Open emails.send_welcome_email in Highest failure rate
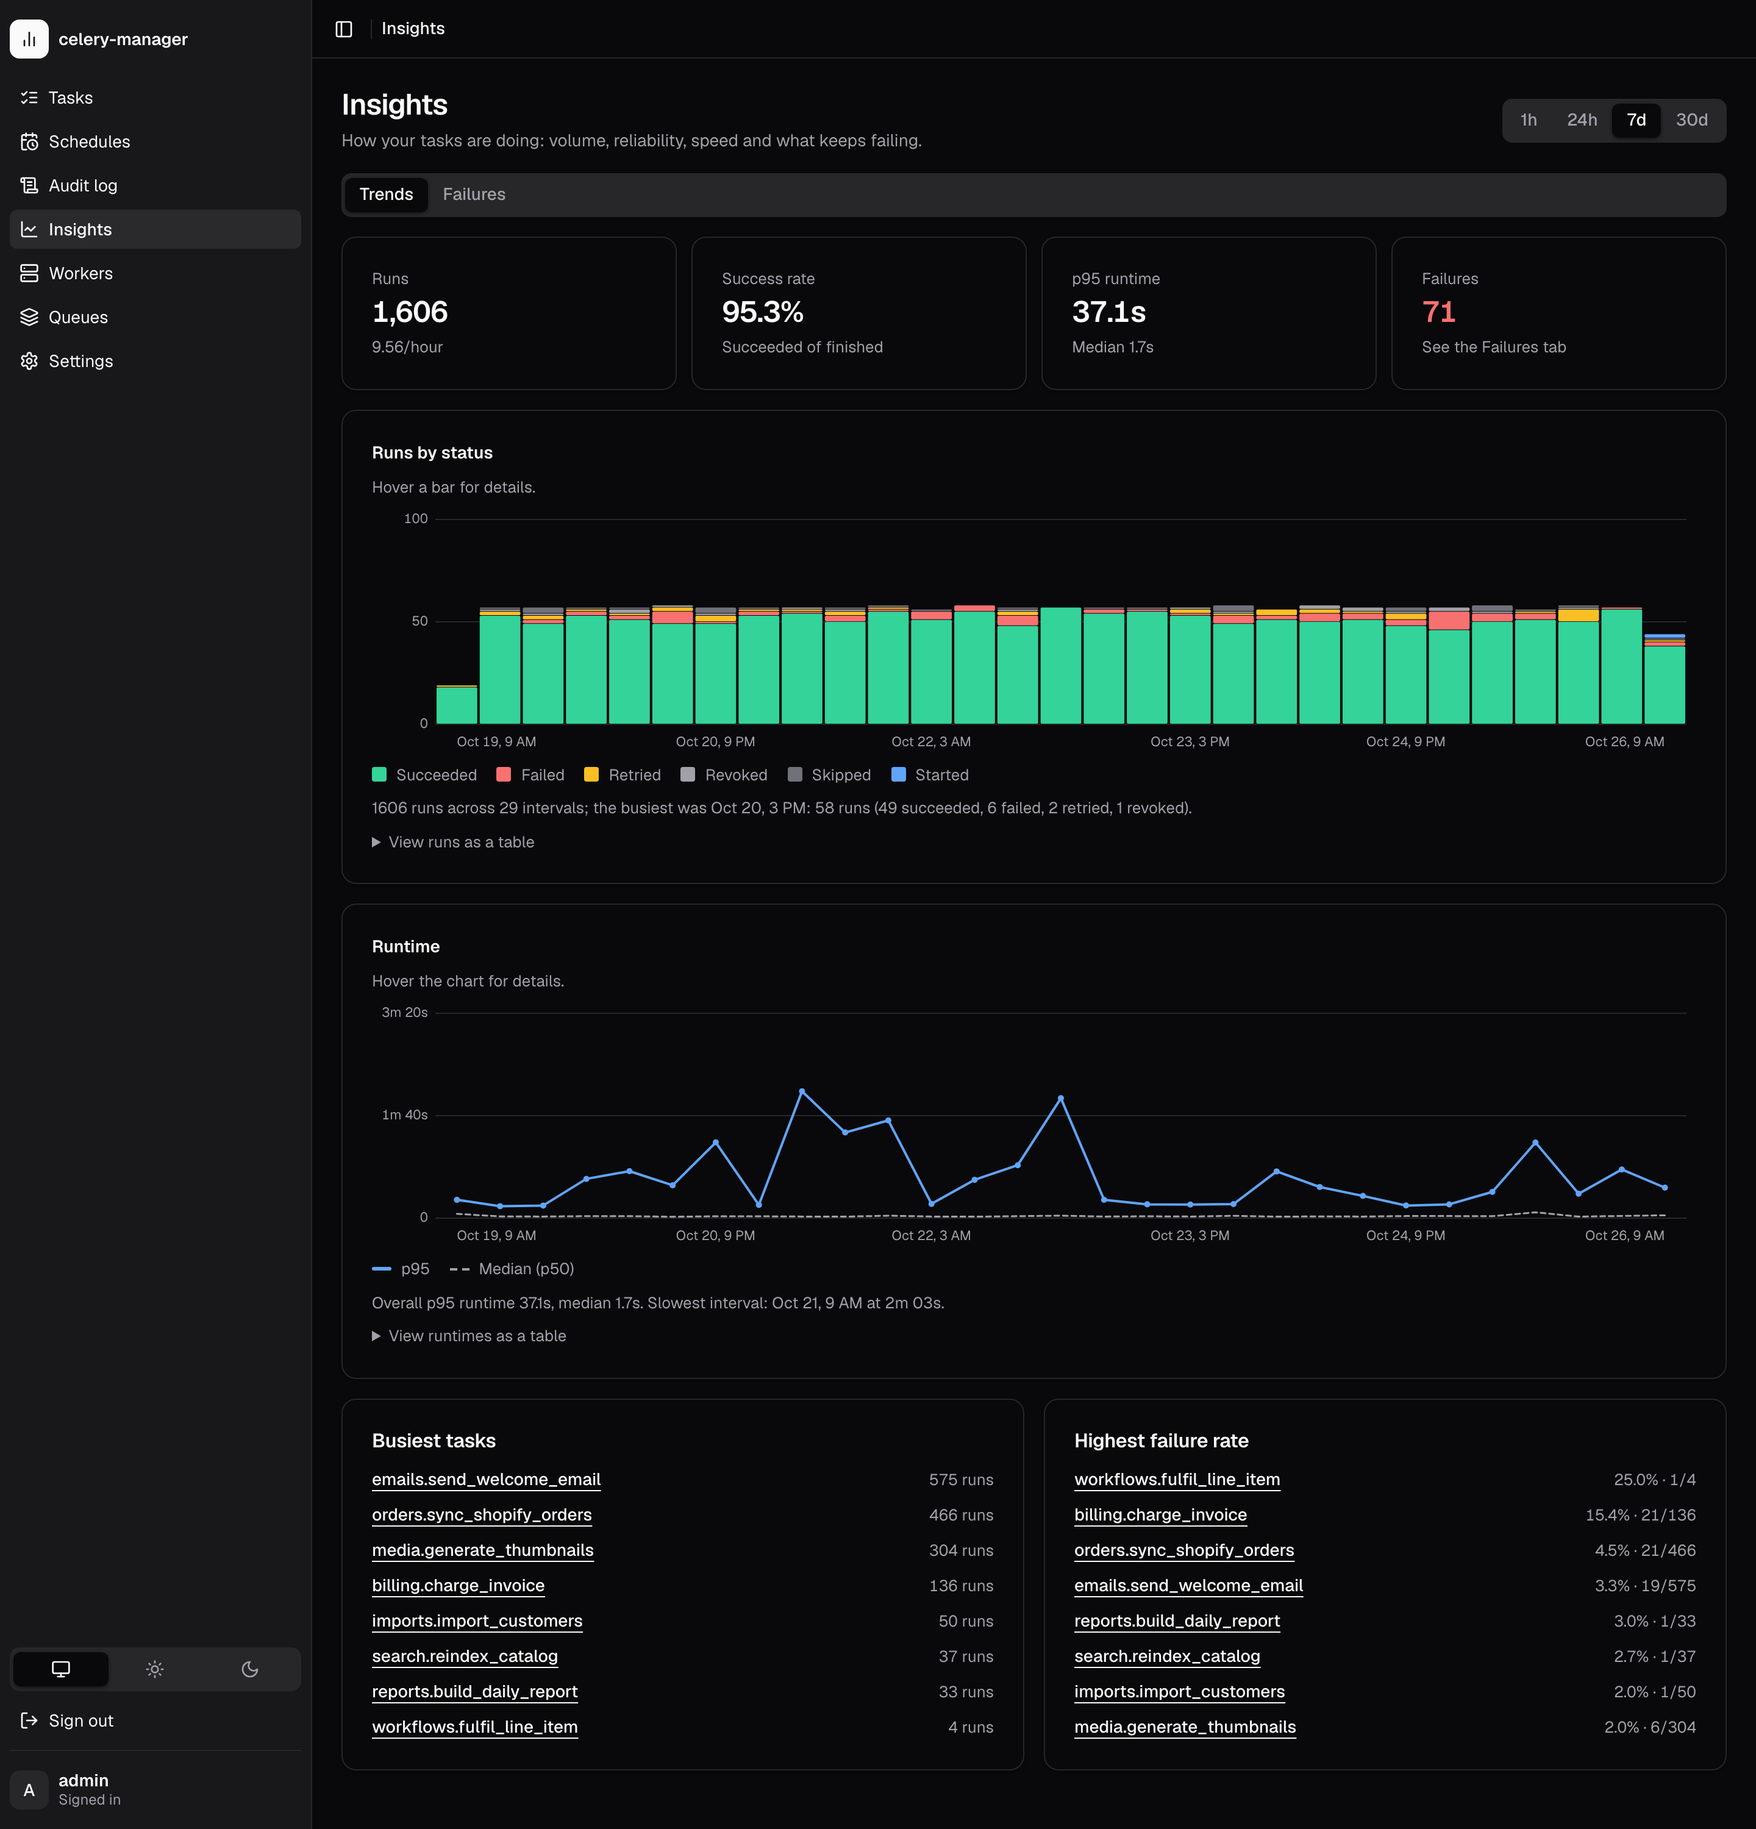The height and width of the screenshot is (1829, 1756). tap(1189, 1586)
